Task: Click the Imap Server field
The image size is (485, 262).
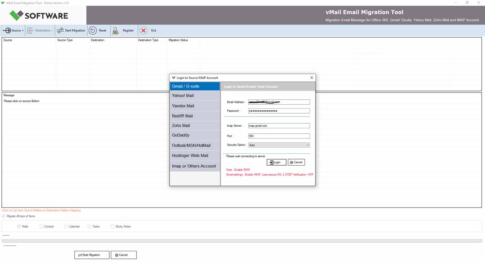Action: (x=279, y=126)
